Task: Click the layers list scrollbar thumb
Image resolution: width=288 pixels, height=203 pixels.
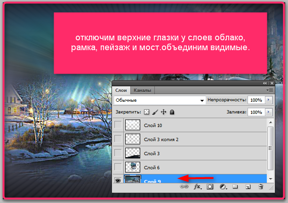Action: (x=271, y=148)
